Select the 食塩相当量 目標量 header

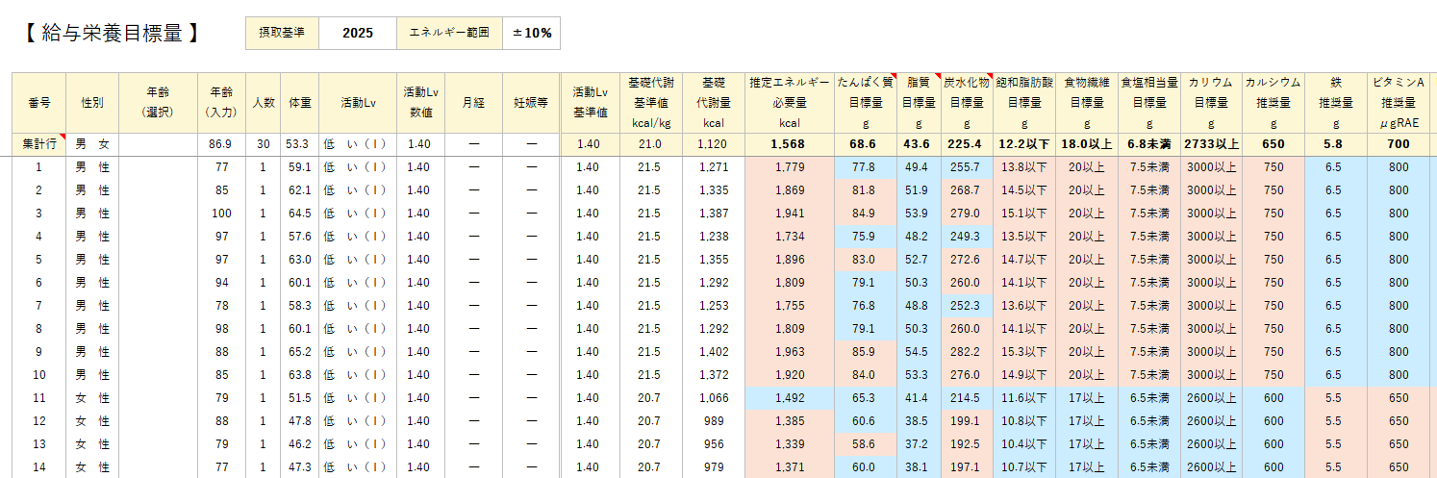coord(1149,102)
